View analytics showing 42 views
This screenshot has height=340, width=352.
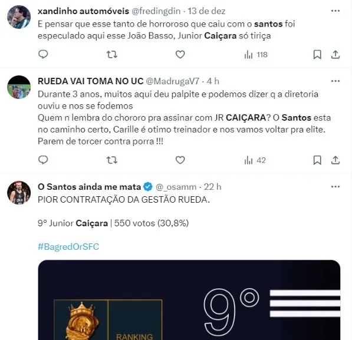[x=255, y=160]
